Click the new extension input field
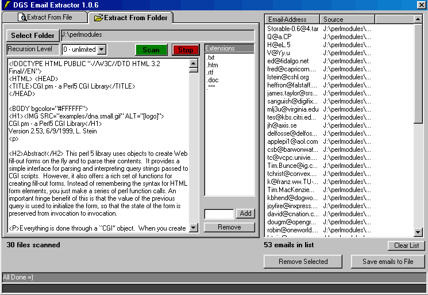 pos(219,214)
